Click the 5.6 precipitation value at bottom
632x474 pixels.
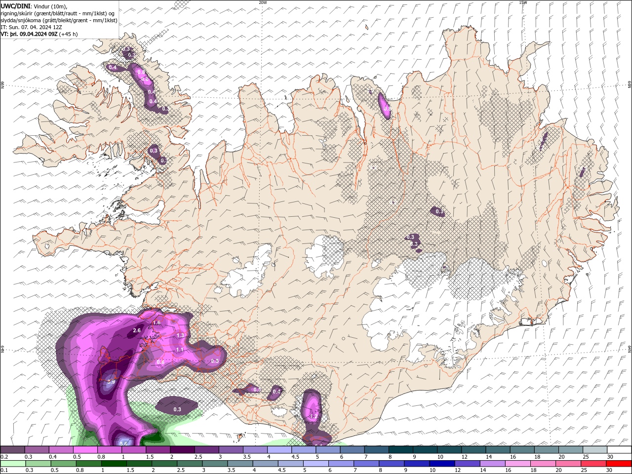coord(124,443)
